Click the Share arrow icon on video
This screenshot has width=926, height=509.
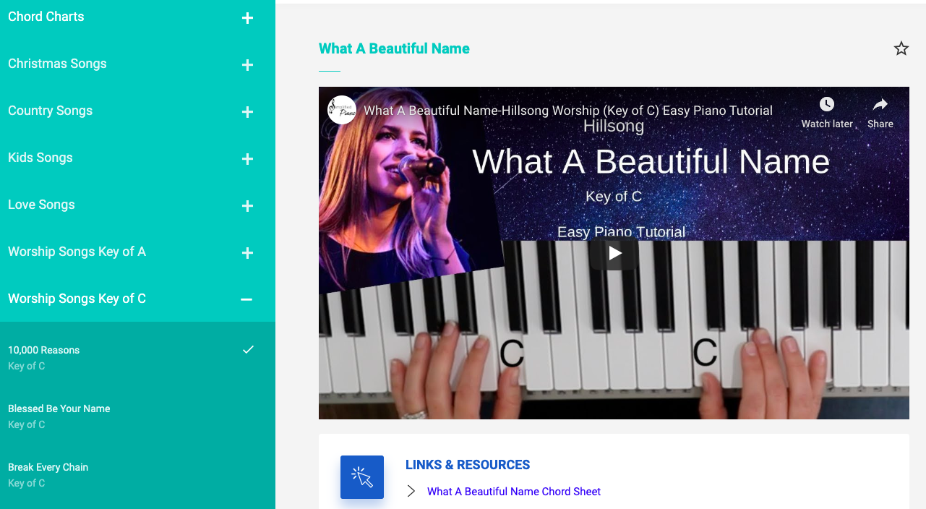pyautogui.click(x=880, y=104)
